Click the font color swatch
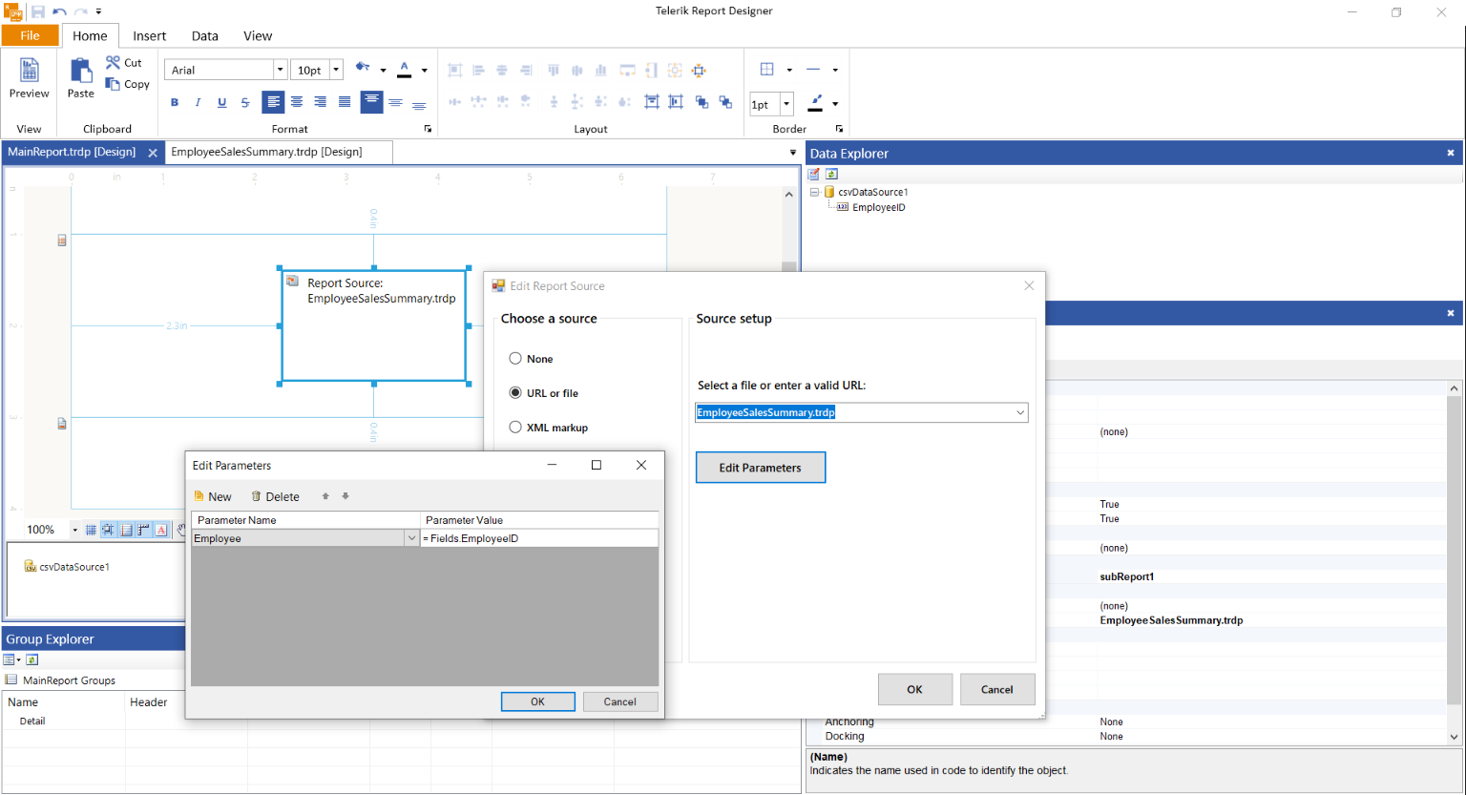This screenshot has width=1466, height=795. [405, 69]
